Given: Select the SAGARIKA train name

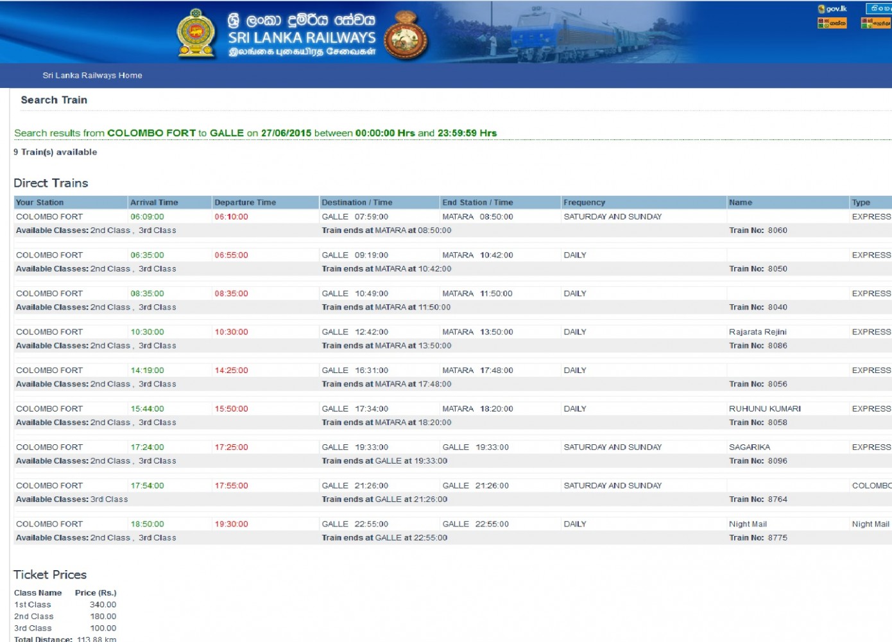Looking at the screenshot, I should pos(749,447).
